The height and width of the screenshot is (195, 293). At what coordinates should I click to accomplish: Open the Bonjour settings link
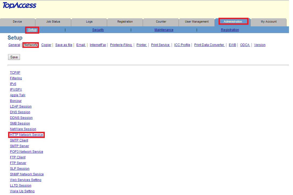[x=16, y=101]
